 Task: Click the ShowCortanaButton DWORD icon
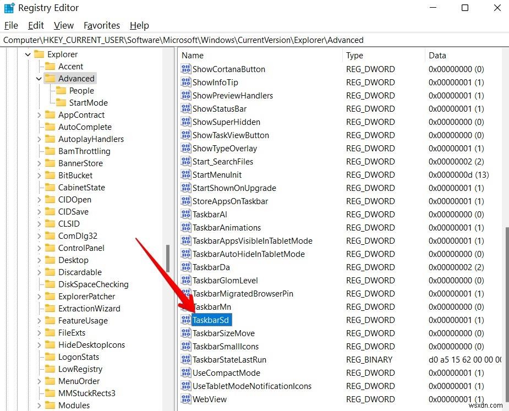coord(185,69)
